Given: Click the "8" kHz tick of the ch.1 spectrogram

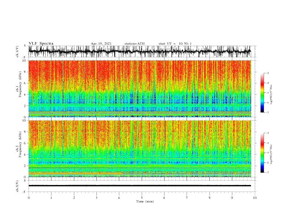Looking at the screenshot, I should 25,72.
